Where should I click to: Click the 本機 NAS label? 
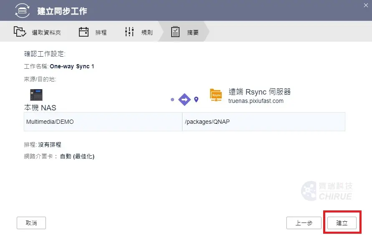40,107
